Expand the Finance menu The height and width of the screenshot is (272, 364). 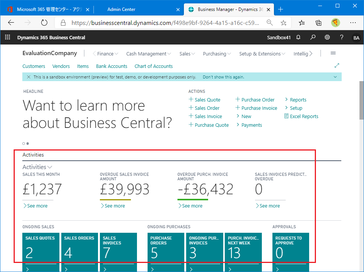tap(107, 54)
